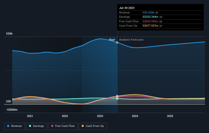
Task: Click the Jun 30 2023 tooltip date
Action: tap(127, 8)
